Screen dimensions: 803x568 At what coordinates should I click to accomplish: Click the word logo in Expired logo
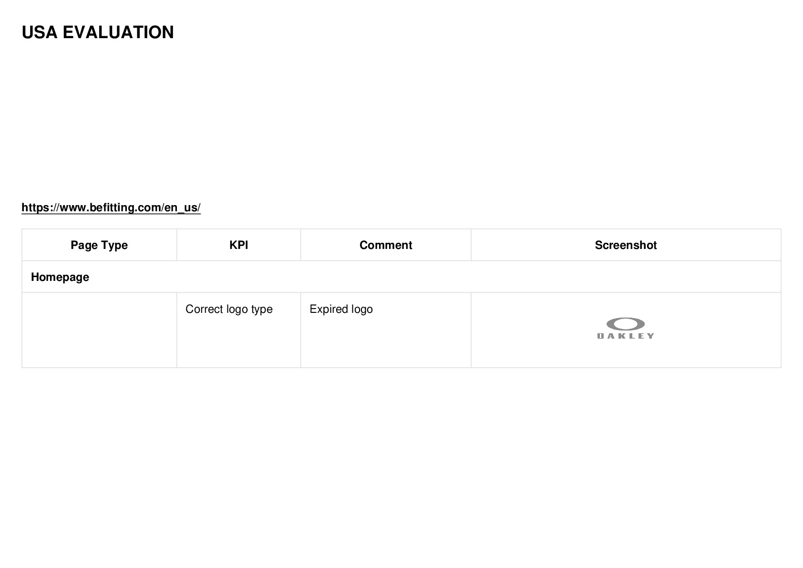pyautogui.click(x=362, y=310)
